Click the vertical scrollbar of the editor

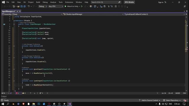click(186, 54)
